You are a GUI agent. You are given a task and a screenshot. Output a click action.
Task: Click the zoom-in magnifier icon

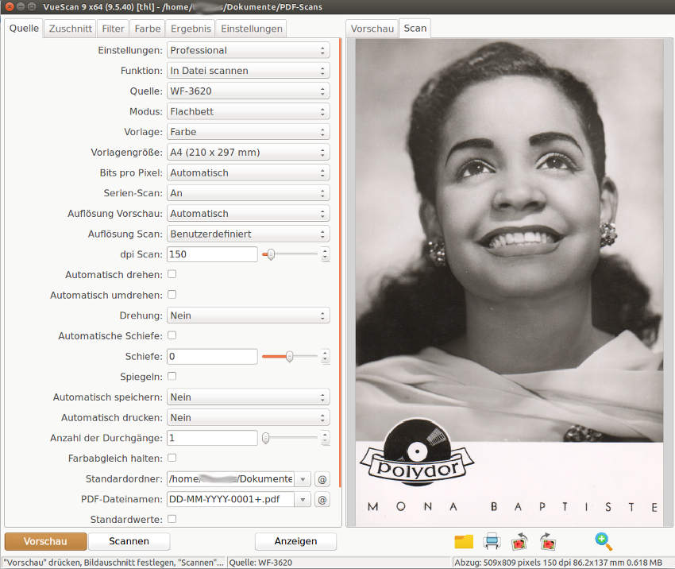pyautogui.click(x=604, y=541)
